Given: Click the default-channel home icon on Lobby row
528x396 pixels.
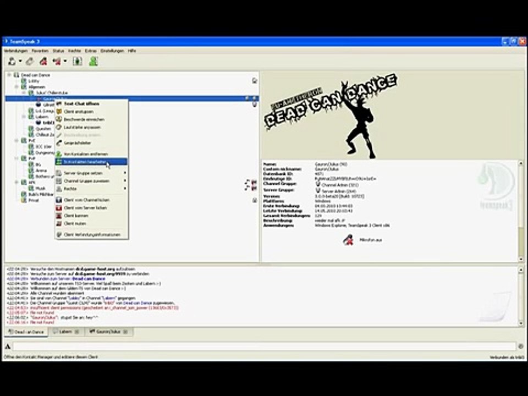Looking at the screenshot, I should (x=255, y=80).
